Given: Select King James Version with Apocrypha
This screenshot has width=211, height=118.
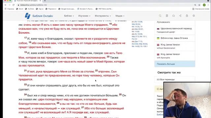Looking at the screenshot, I should click(175, 56).
